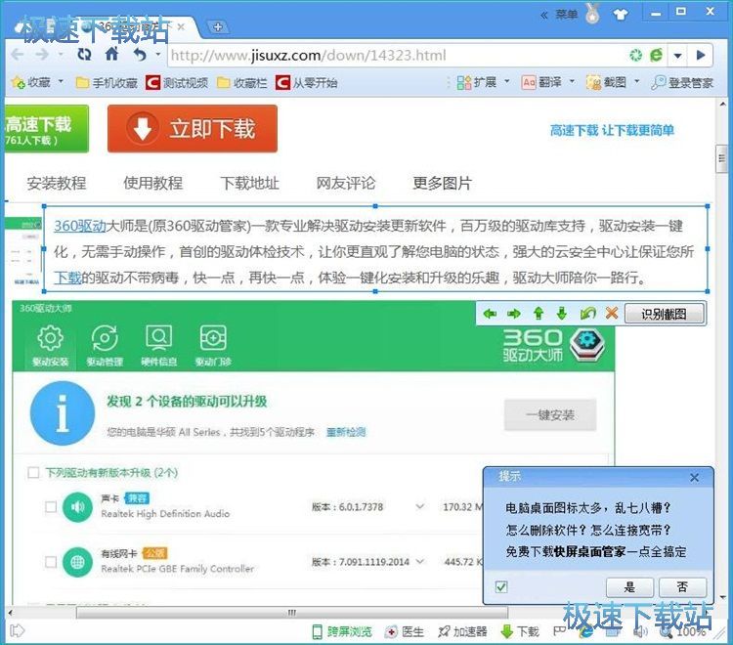Image resolution: width=733 pixels, height=645 pixels.
Task: Click the green undo icon in screenshot toolbar
Action: tap(587, 313)
